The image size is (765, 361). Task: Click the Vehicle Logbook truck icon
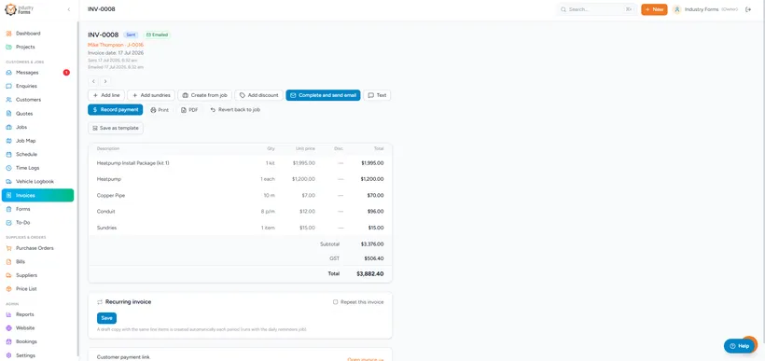(x=8, y=182)
